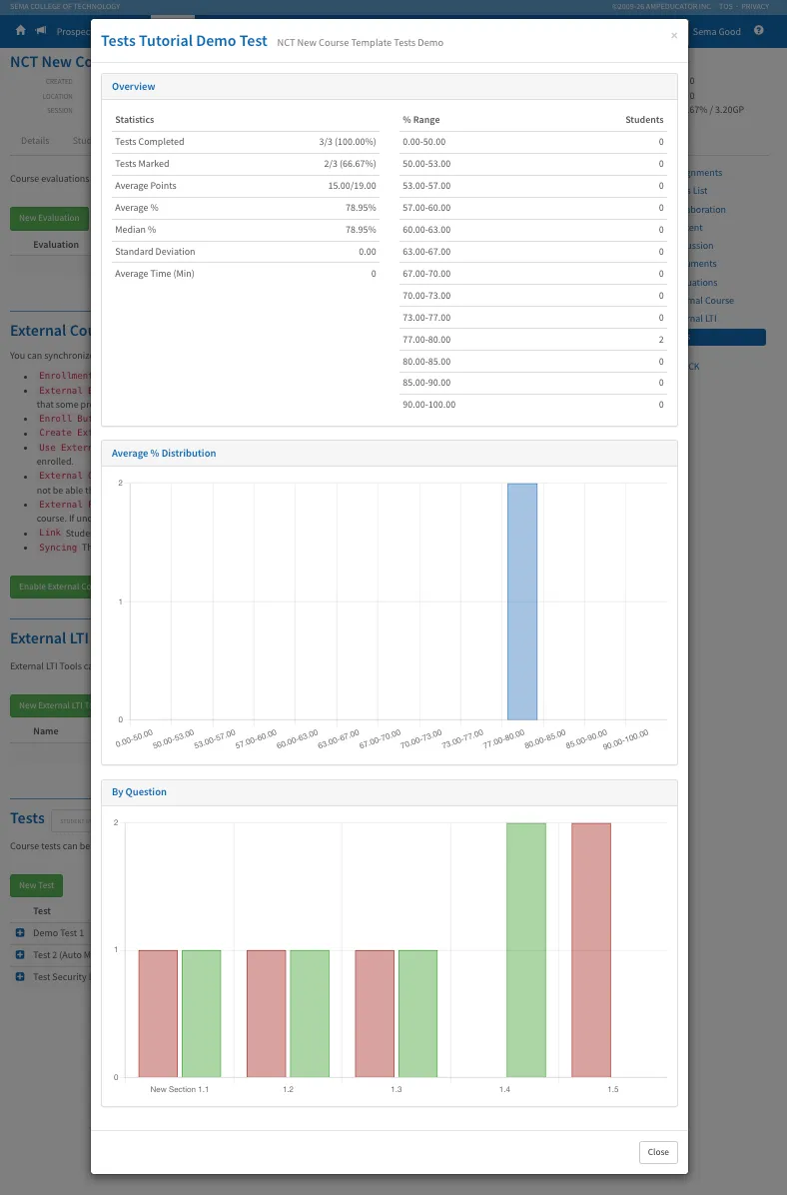This screenshot has width=787, height=1195.
Task: Click the Overview panel heading
Action: (x=133, y=87)
